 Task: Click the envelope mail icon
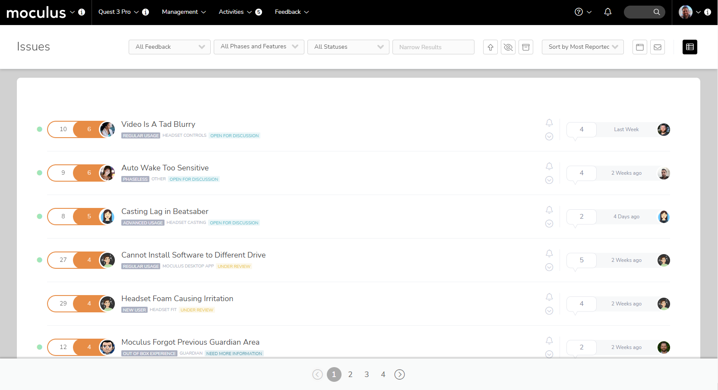point(658,47)
